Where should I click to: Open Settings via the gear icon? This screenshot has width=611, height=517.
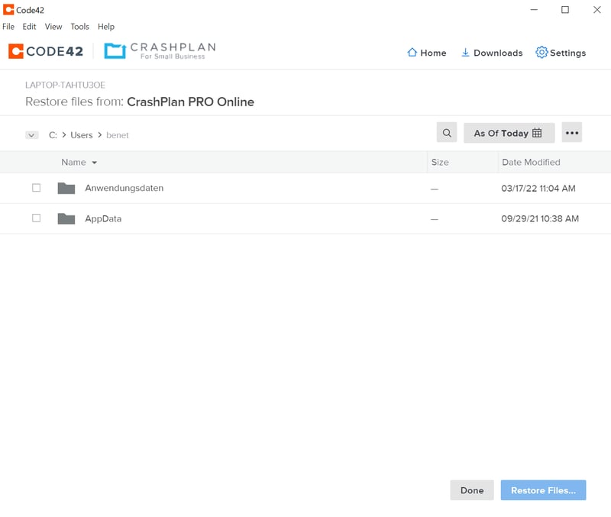coord(541,53)
